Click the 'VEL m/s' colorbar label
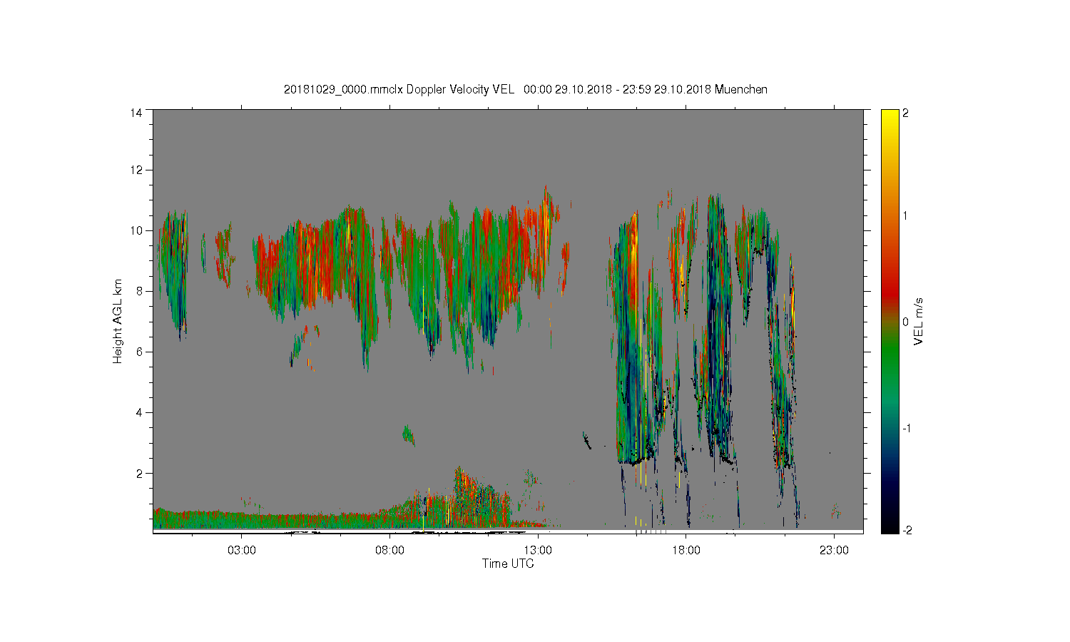The width and height of the screenshot is (1070, 642). click(919, 322)
